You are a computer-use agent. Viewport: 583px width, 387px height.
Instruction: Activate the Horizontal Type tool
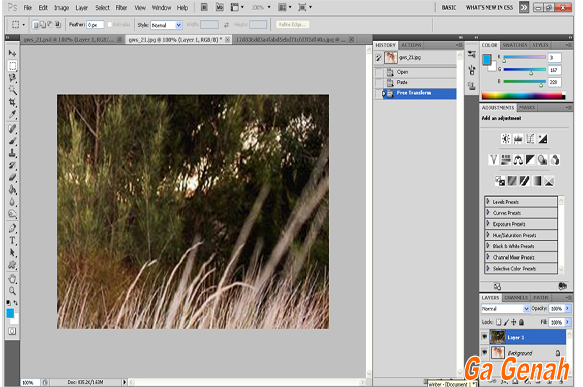point(11,241)
